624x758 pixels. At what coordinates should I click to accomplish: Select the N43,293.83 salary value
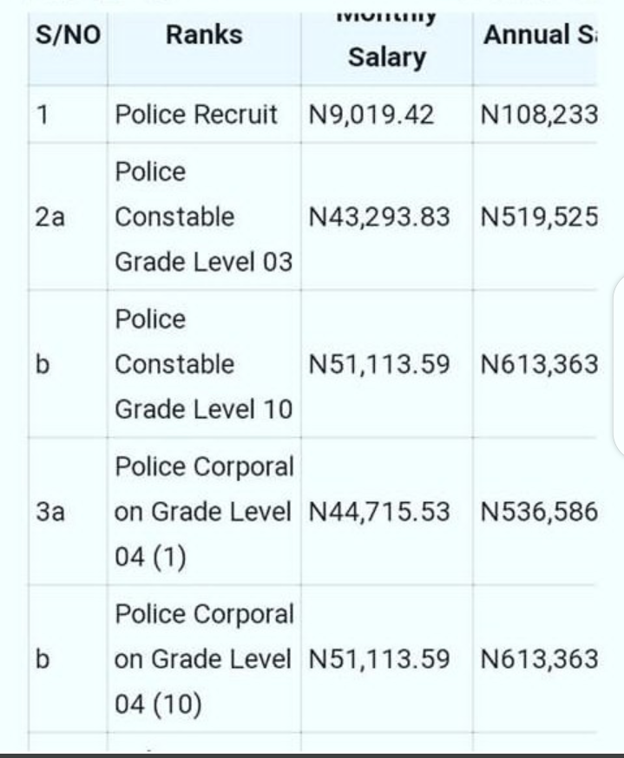[x=379, y=217]
